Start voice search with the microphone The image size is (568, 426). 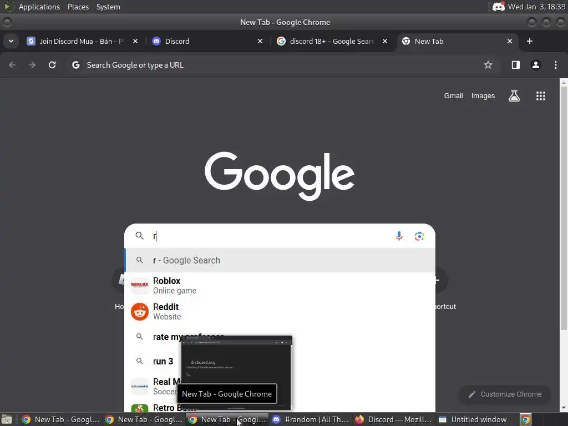coord(399,236)
